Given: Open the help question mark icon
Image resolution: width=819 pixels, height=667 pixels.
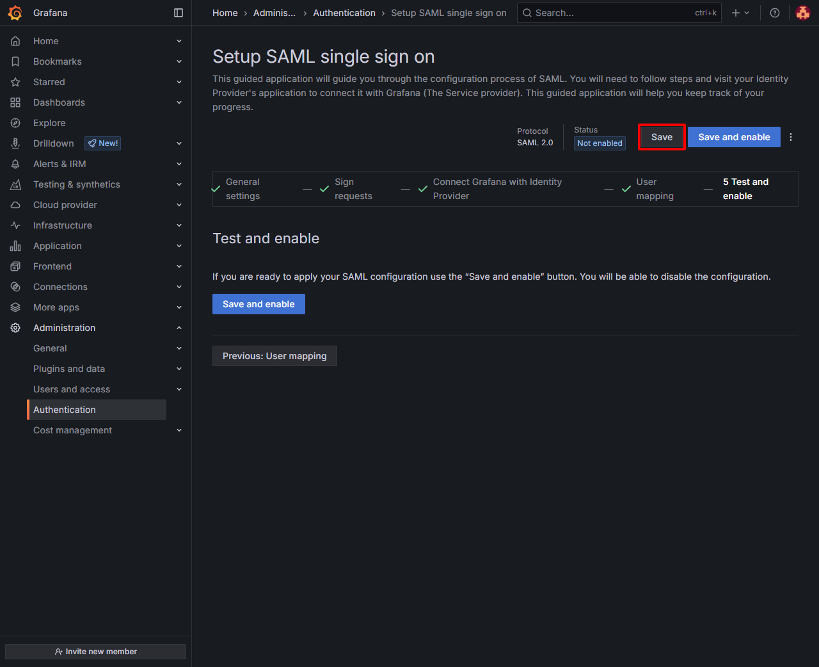Looking at the screenshot, I should pos(775,13).
